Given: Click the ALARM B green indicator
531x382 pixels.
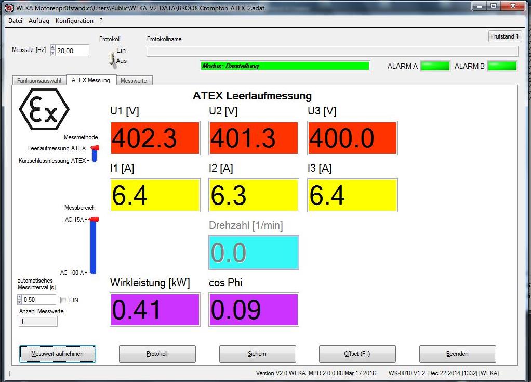Looking at the screenshot, I should tap(502, 66).
